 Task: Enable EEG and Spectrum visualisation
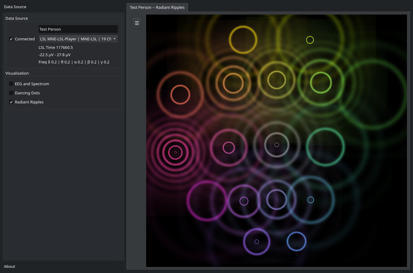[11, 84]
